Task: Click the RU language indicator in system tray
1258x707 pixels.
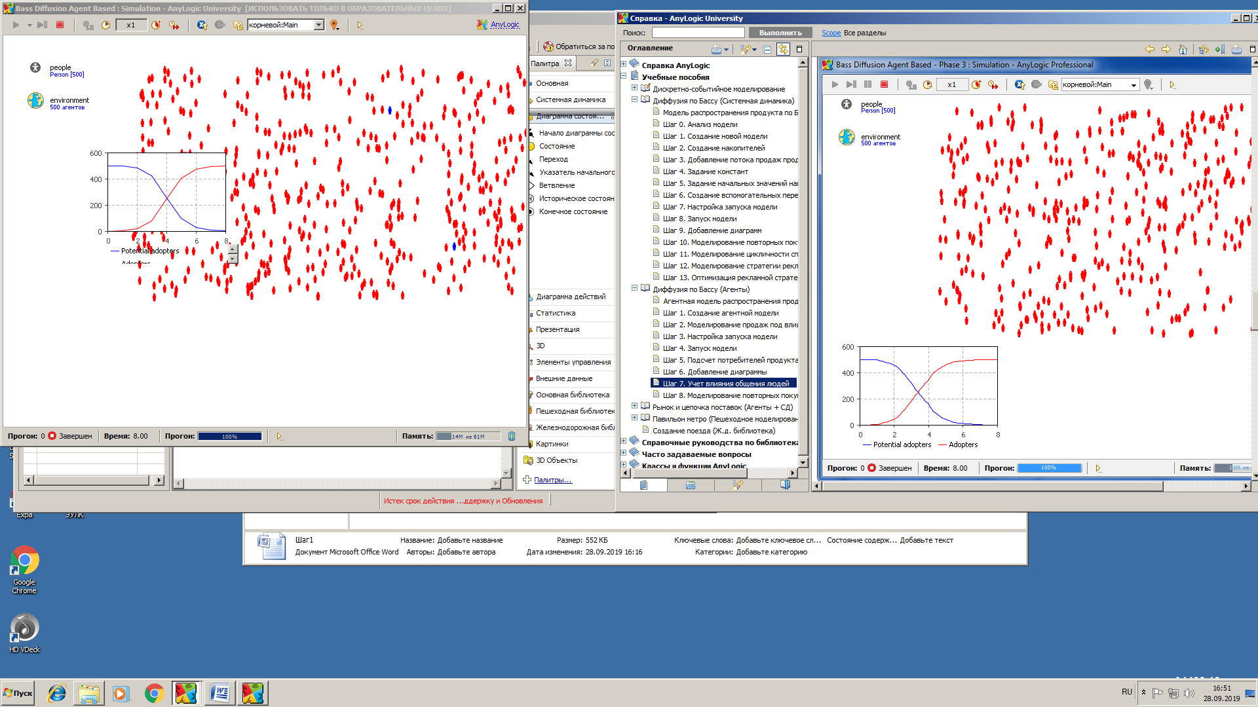Action: point(1126,692)
